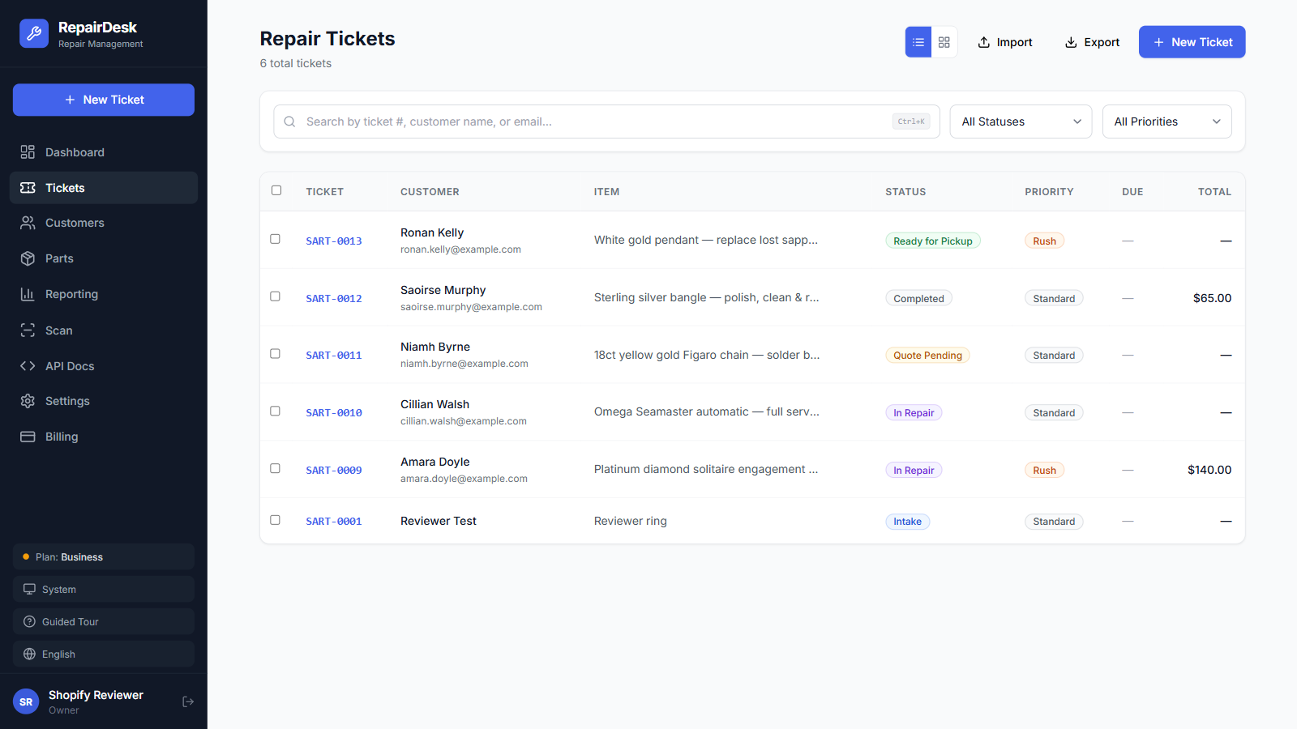Open ticket link SART-0010
The height and width of the screenshot is (729, 1297).
(x=334, y=413)
